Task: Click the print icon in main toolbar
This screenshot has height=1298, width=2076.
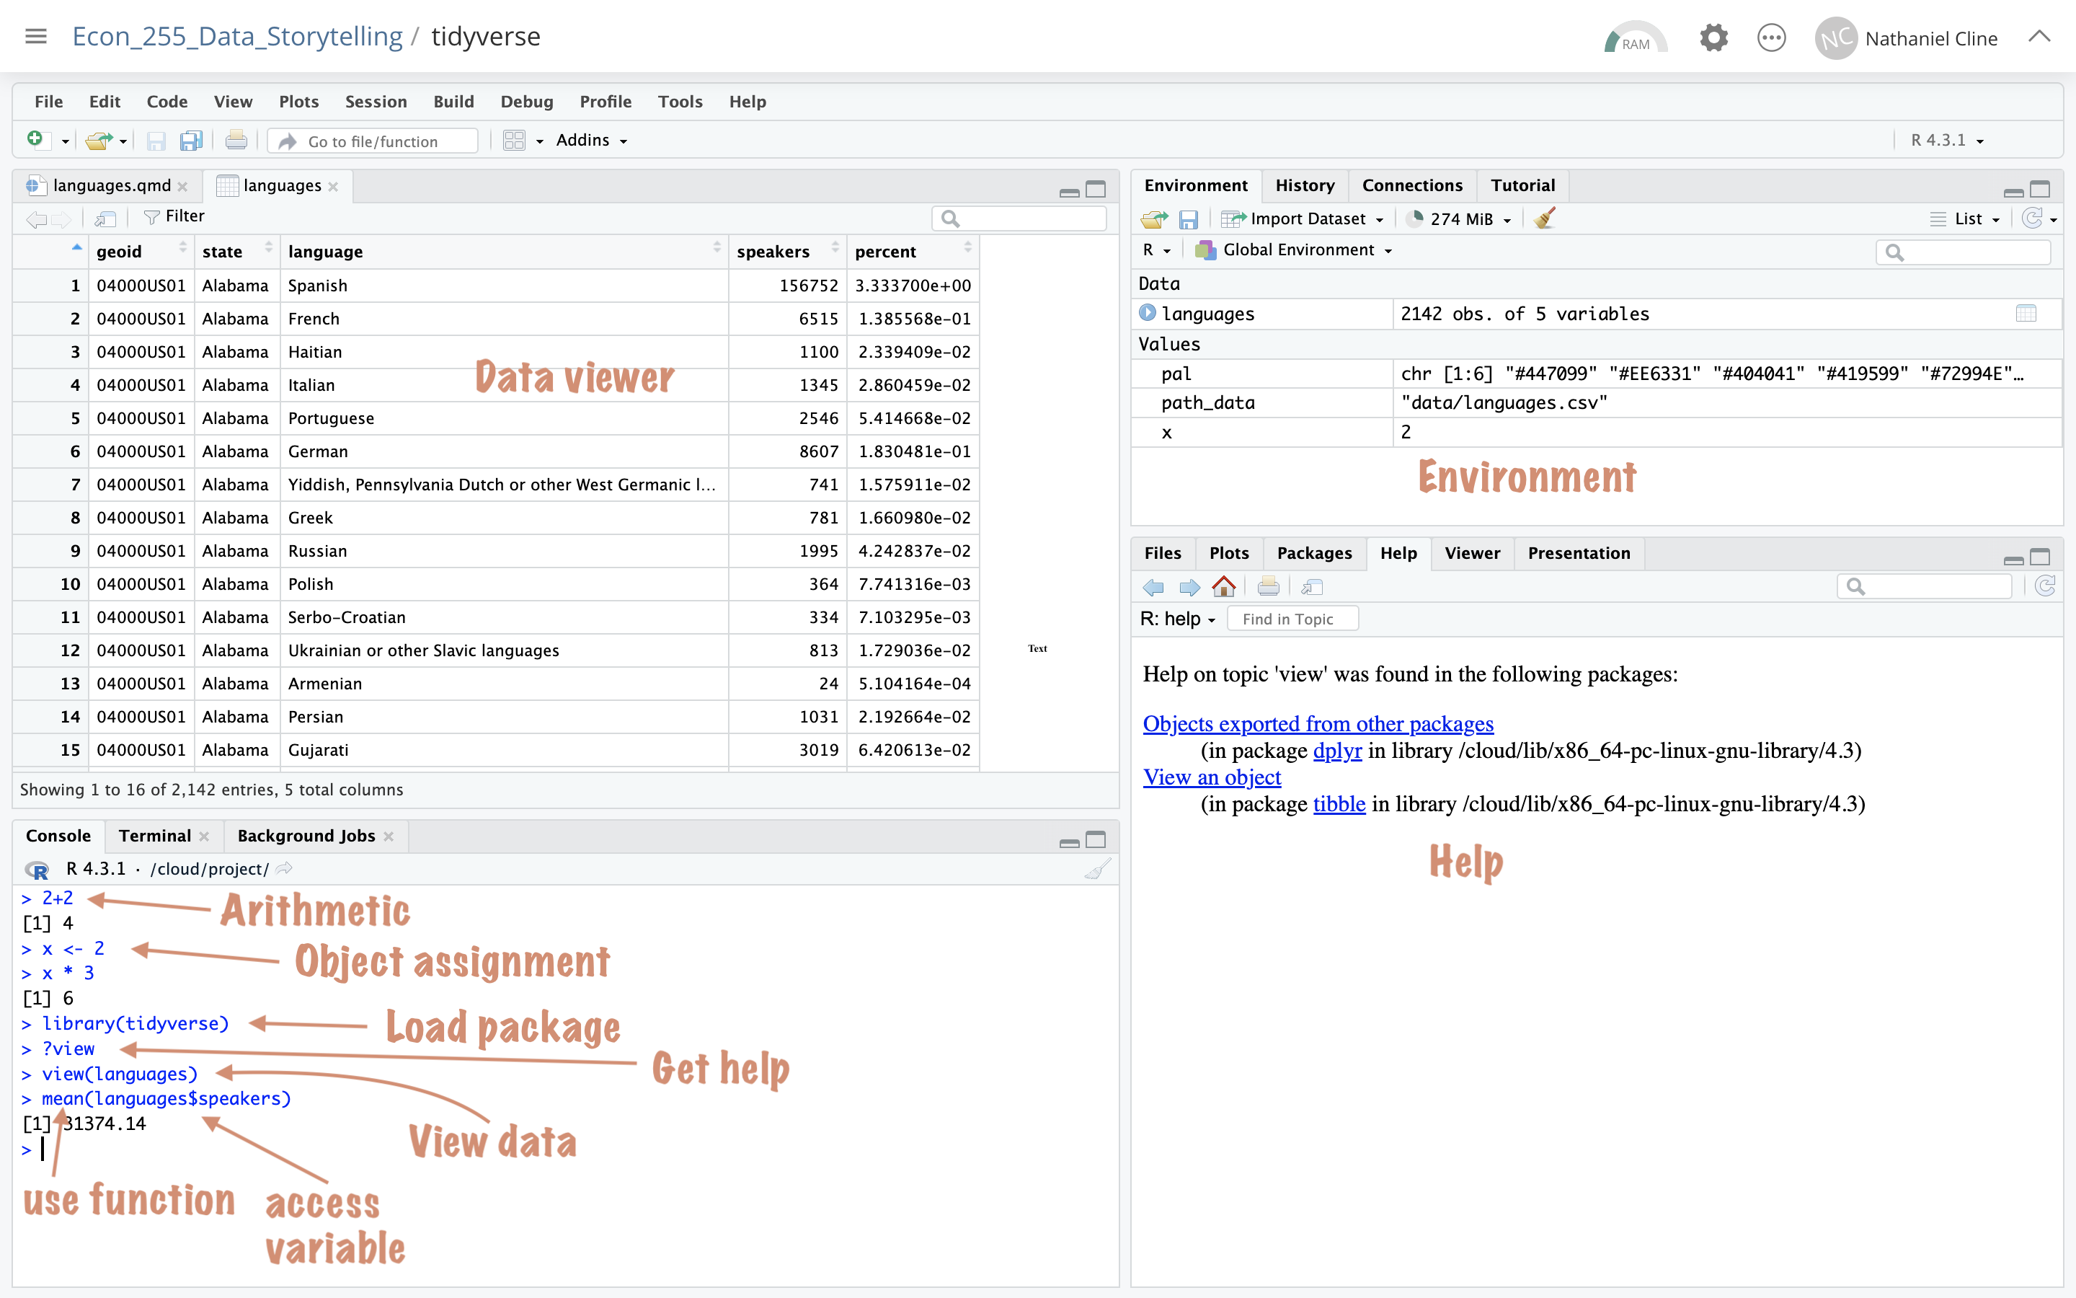Action: point(236,141)
